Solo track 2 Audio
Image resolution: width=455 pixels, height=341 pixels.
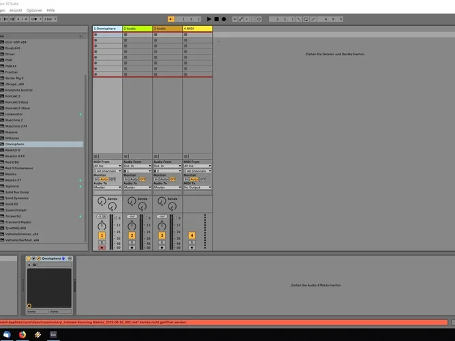(x=132, y=242)
